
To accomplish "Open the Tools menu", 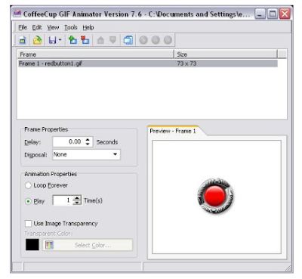I will tap(71, 27).
